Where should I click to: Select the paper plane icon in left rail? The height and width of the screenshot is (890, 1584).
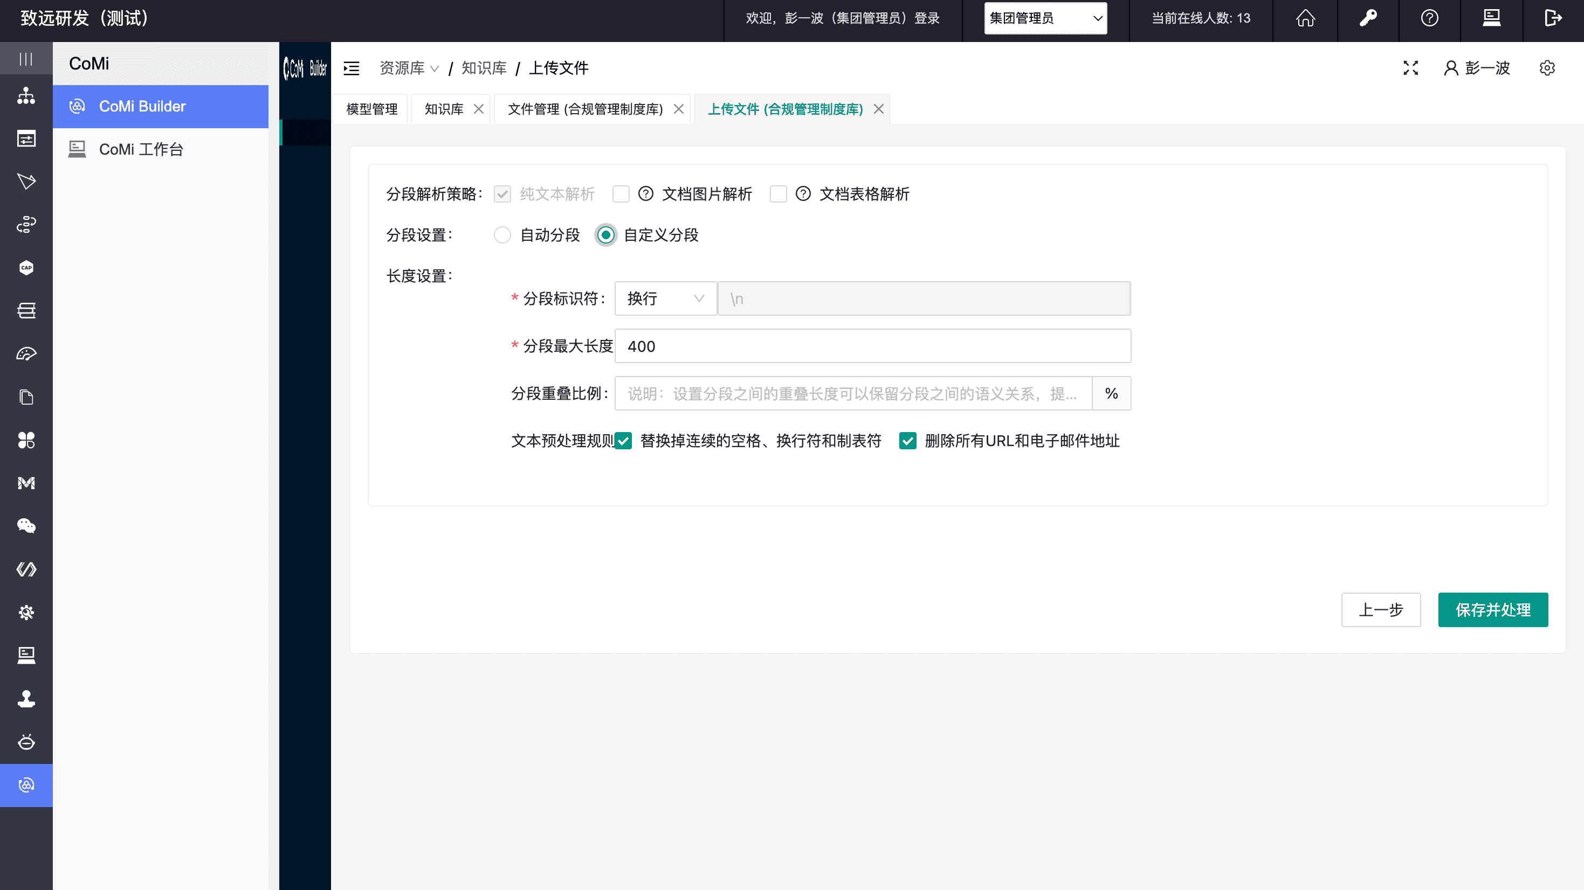pos(26,182)
